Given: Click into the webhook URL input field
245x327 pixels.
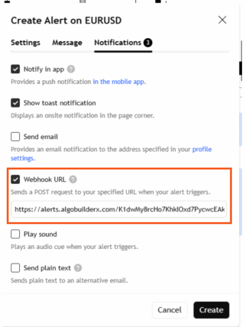Looking at the screenshot, I should (119, 209).
